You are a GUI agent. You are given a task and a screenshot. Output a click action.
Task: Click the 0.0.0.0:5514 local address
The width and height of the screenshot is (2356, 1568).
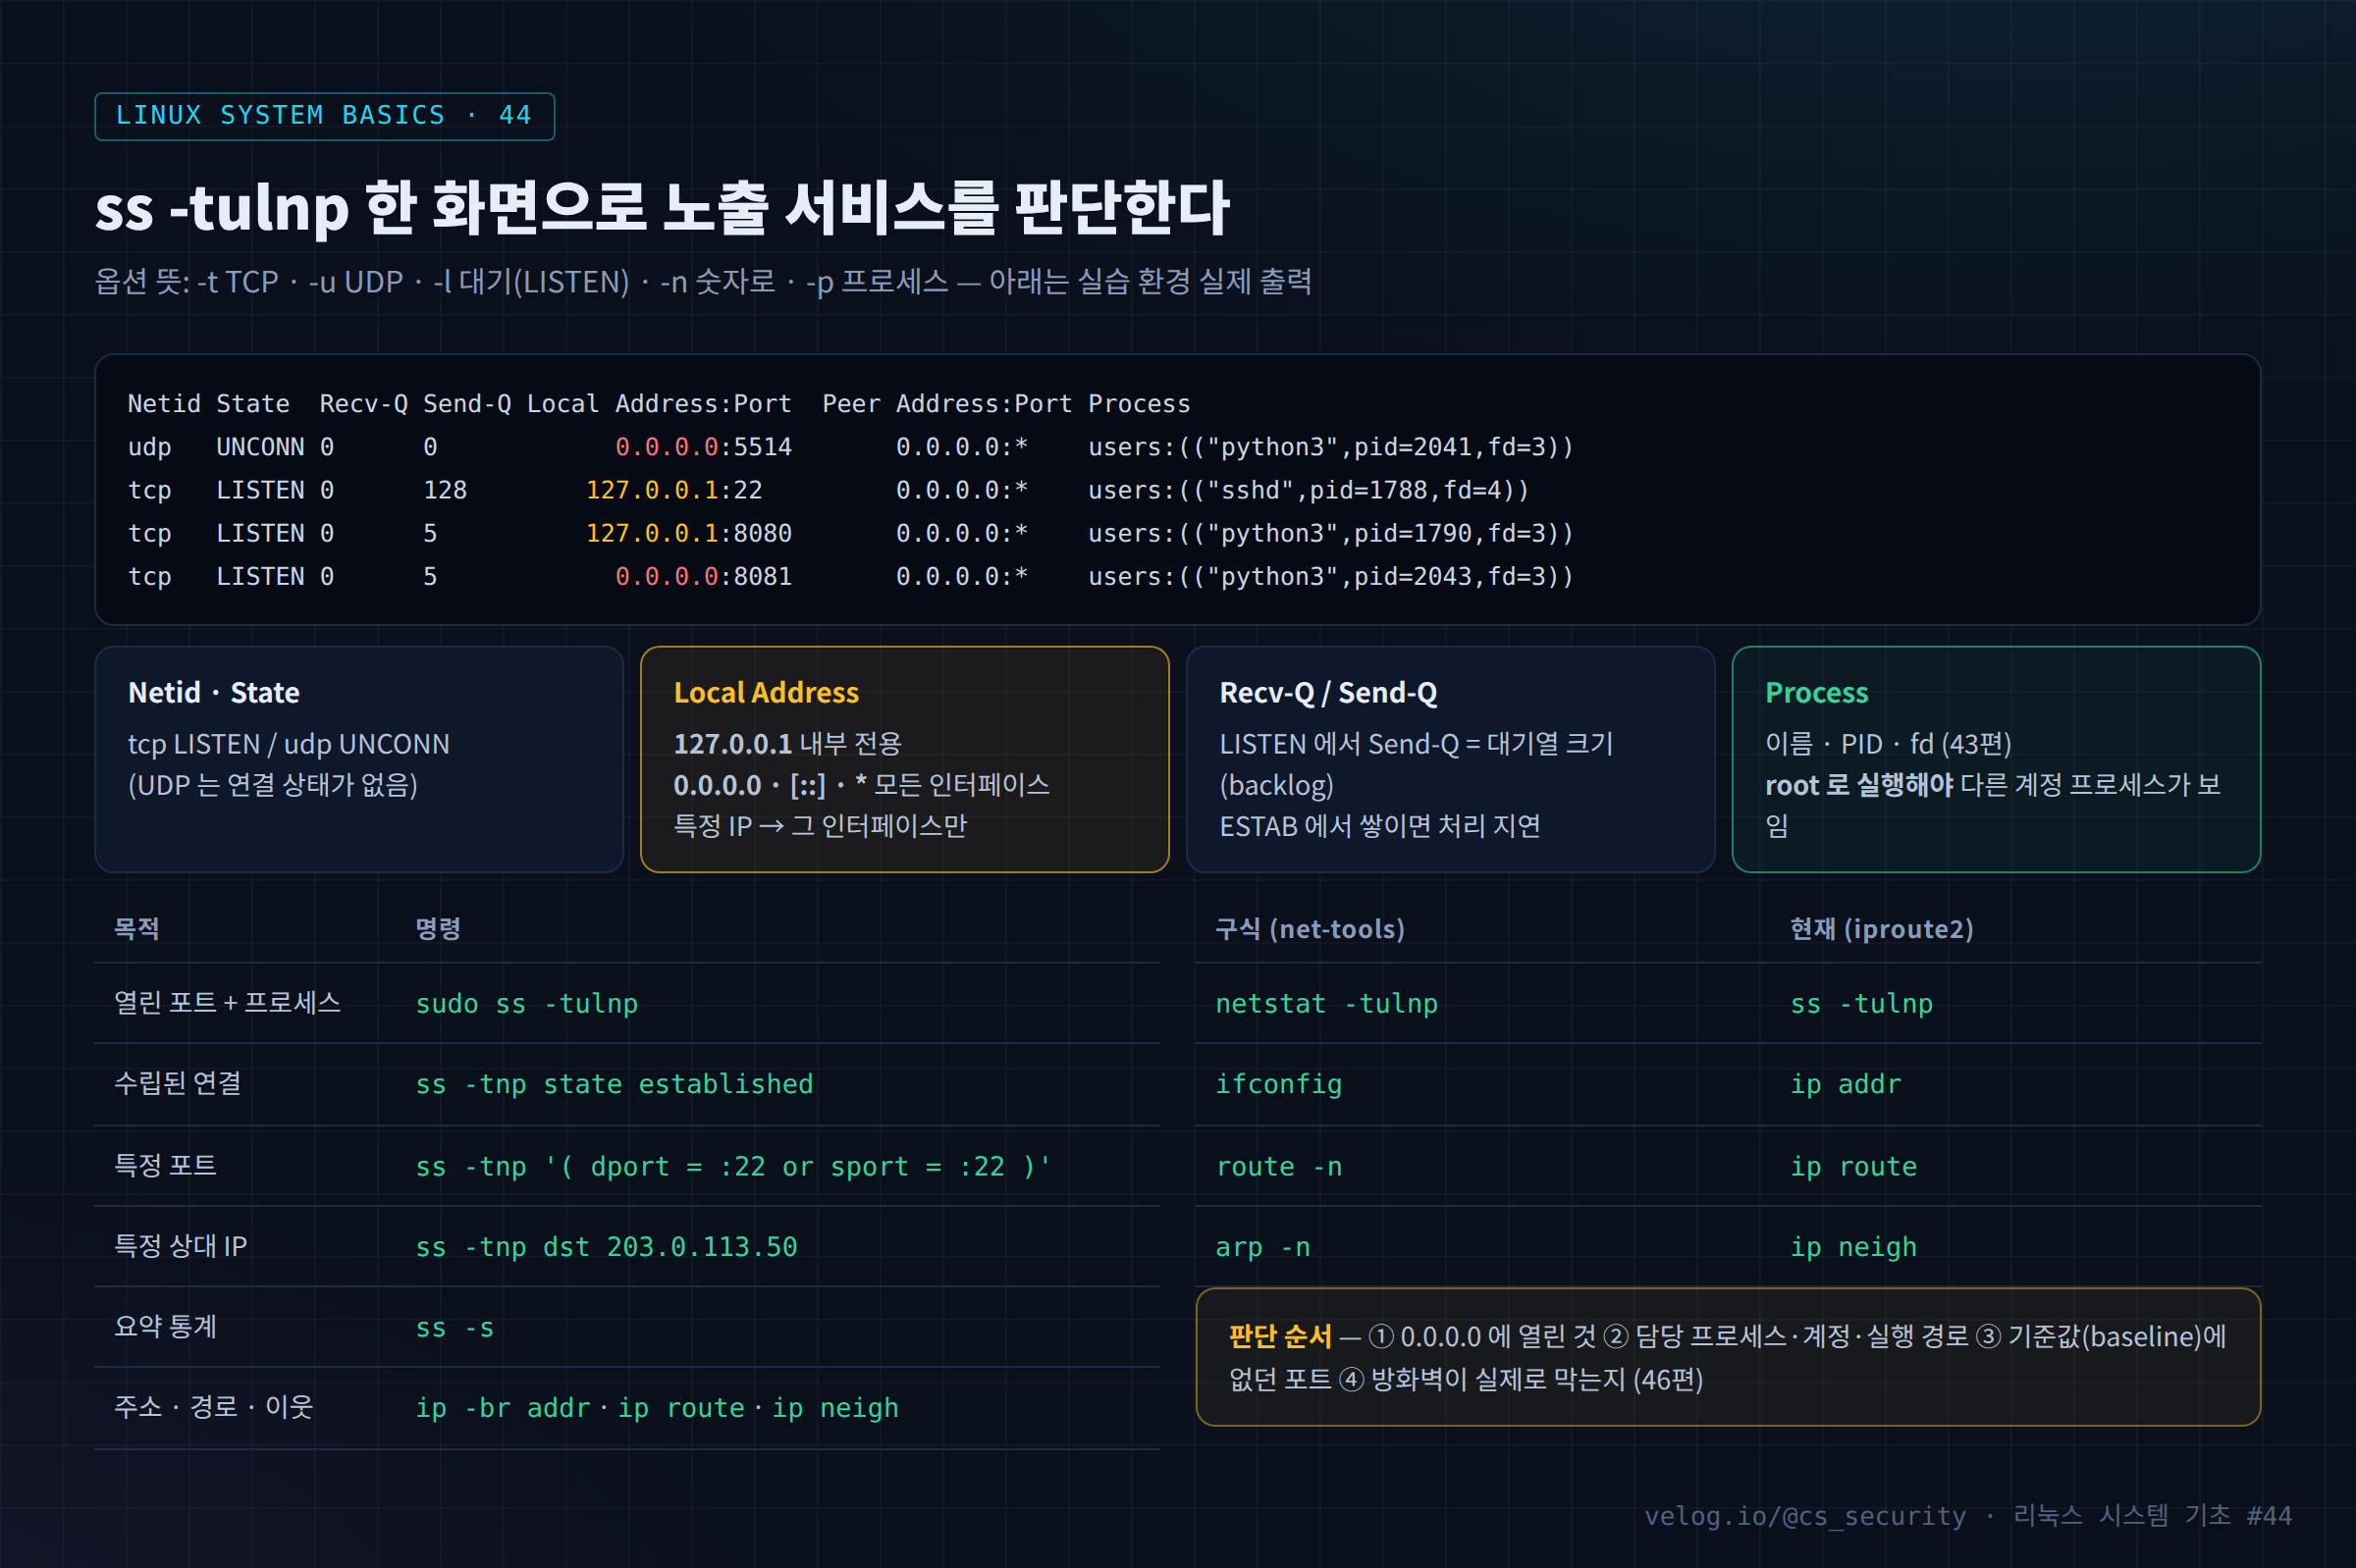click(x=703, y=447)
